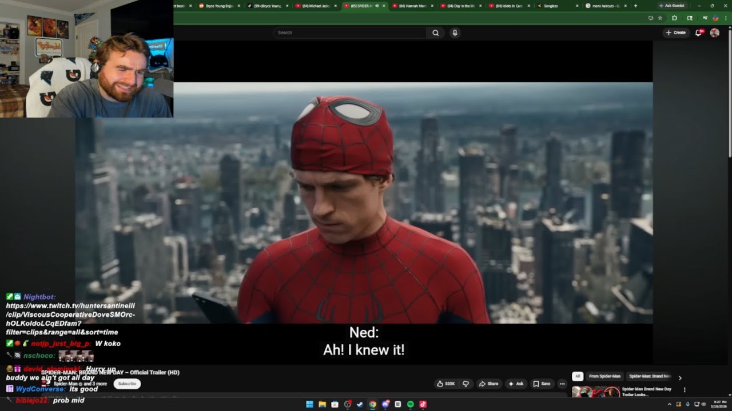Screen dimensions: 732x411
Task: Open the TikTok app on the taskbar
Action: point(423,404)
